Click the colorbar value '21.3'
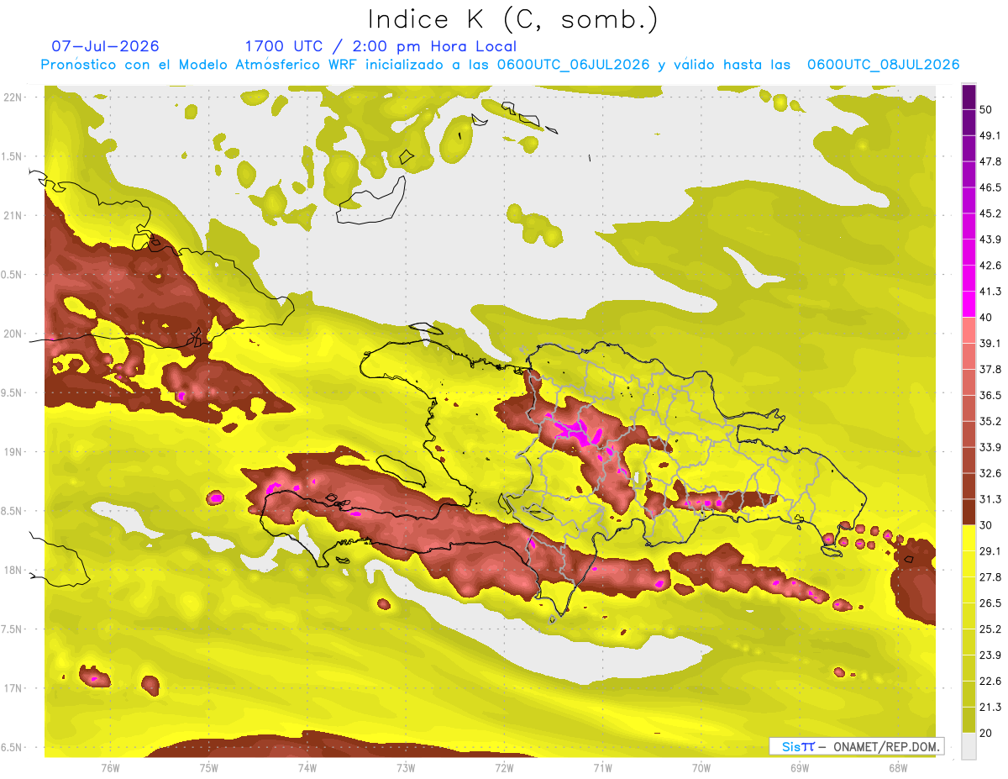 (990, 707)
